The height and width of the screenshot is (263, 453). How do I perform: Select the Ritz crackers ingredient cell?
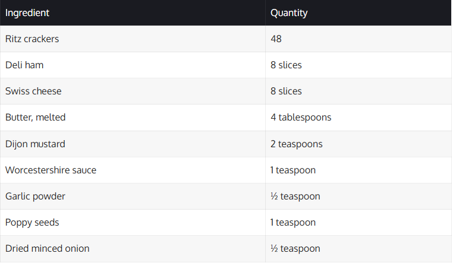click(x=32, y=39)
